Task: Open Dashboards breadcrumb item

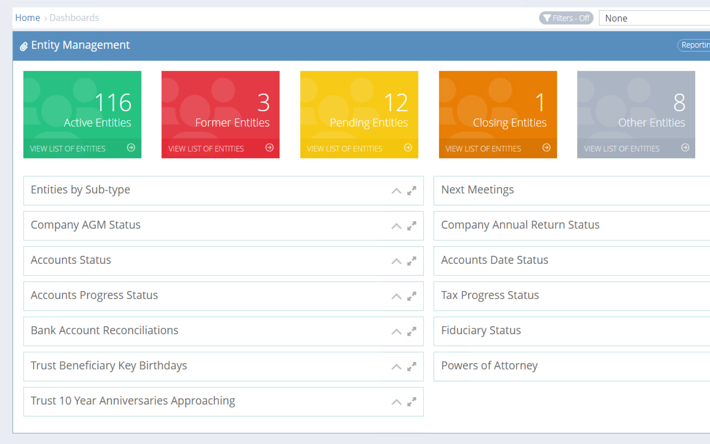Action: click(74, 18)
